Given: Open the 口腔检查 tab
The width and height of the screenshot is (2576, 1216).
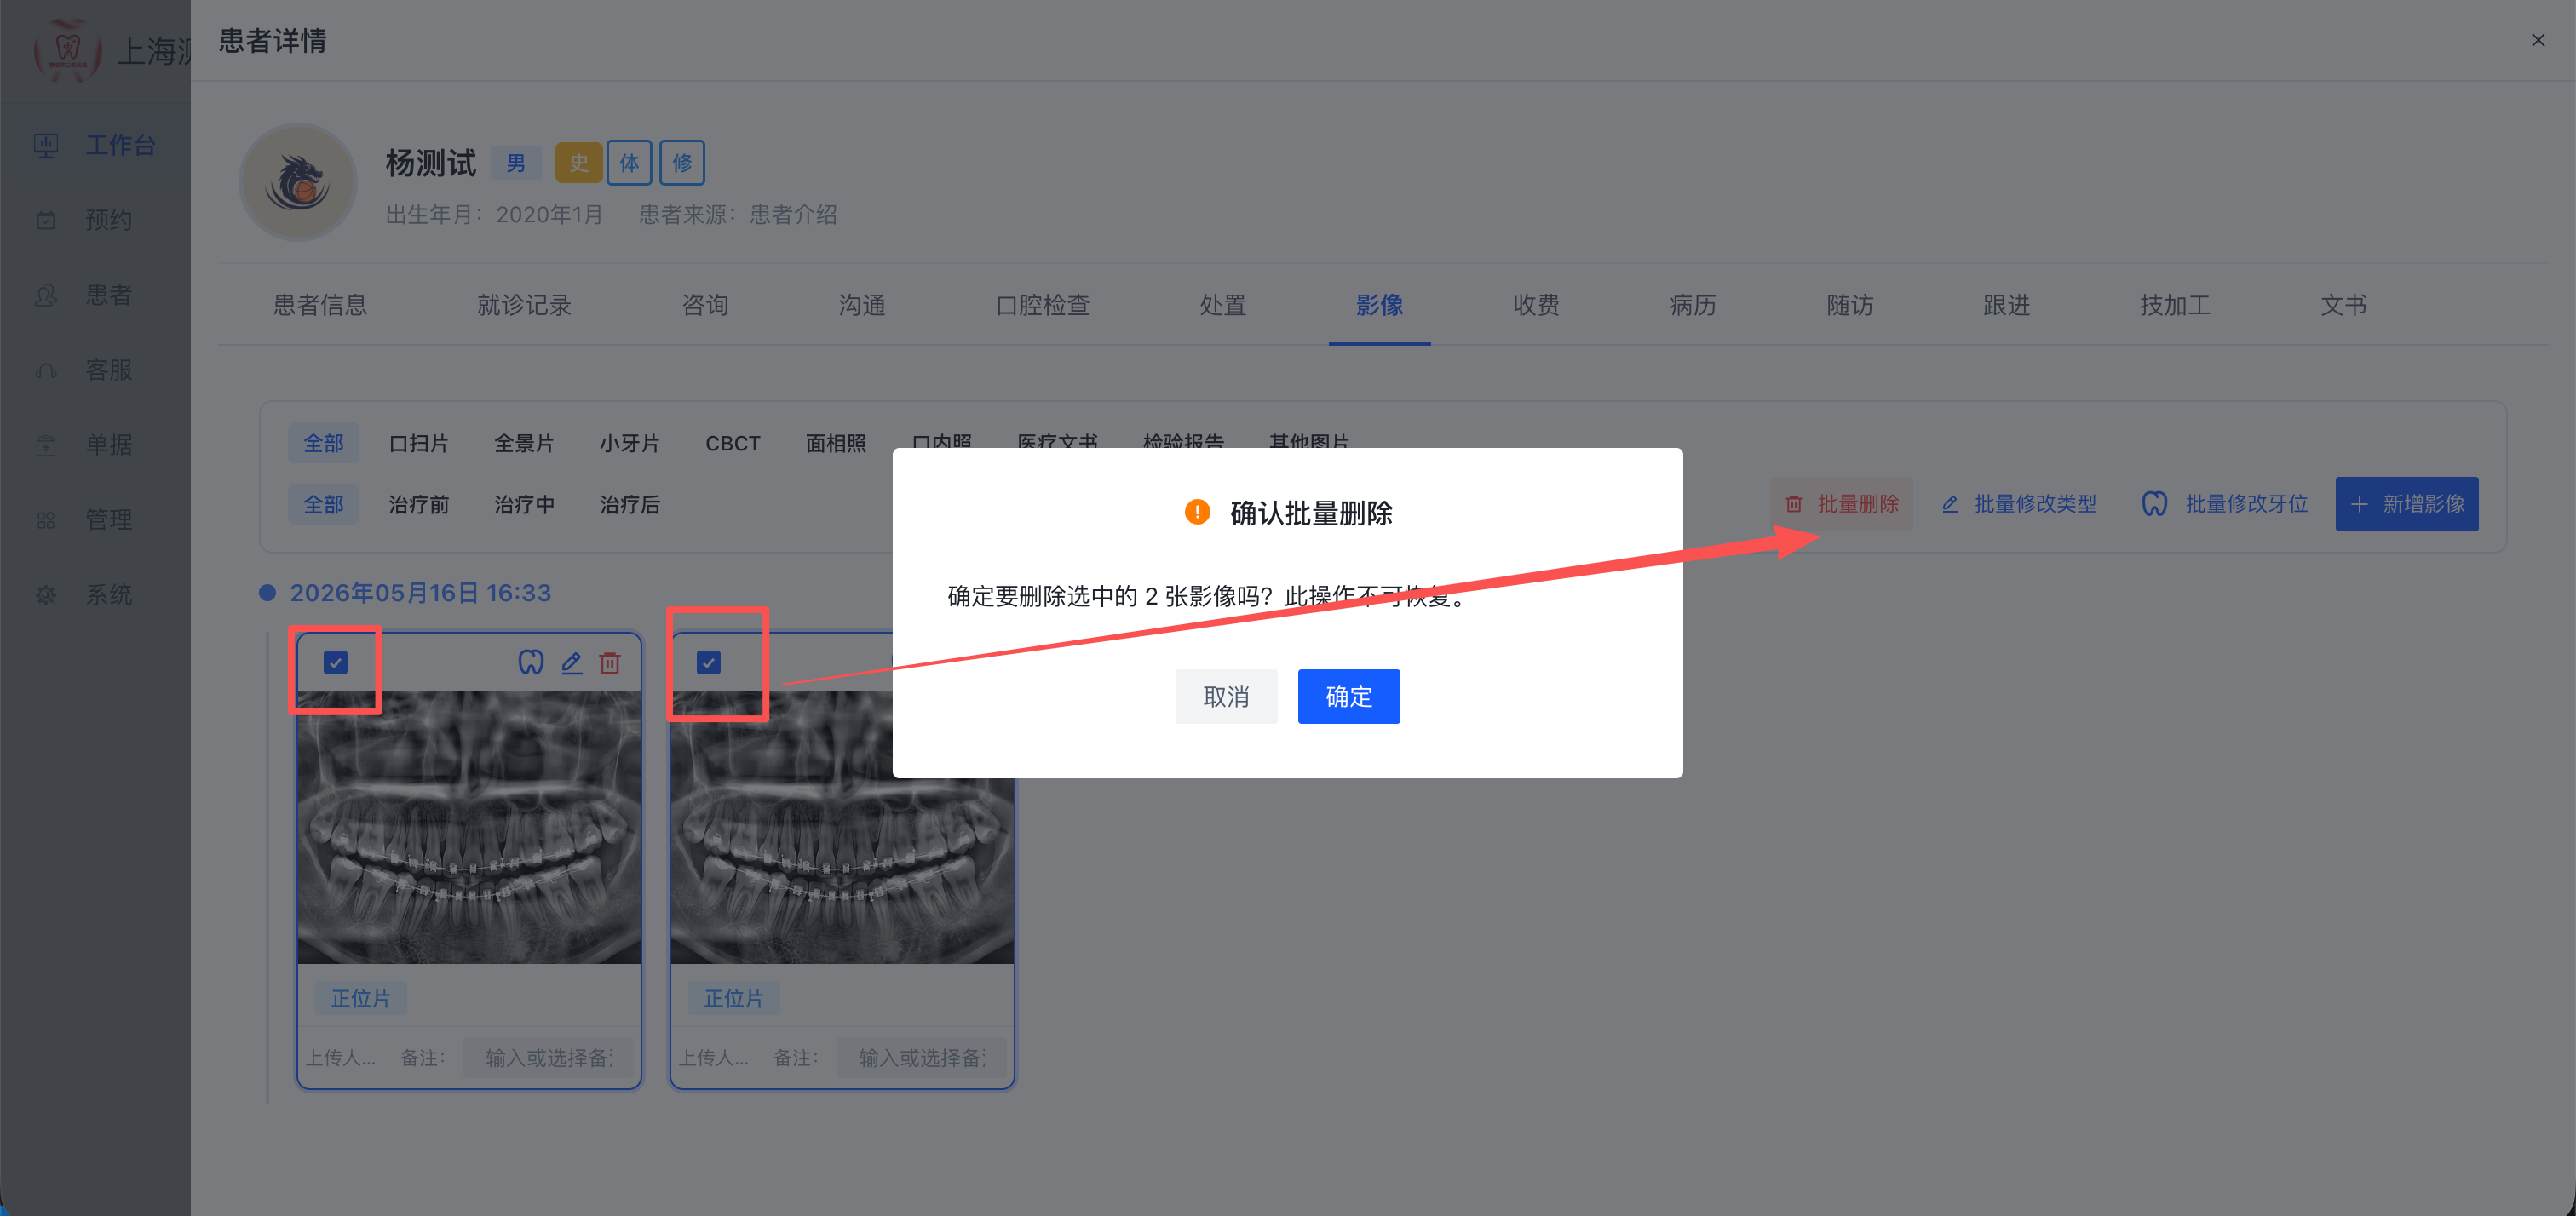Looking at the screenshot, I should tap(1042, 305).
